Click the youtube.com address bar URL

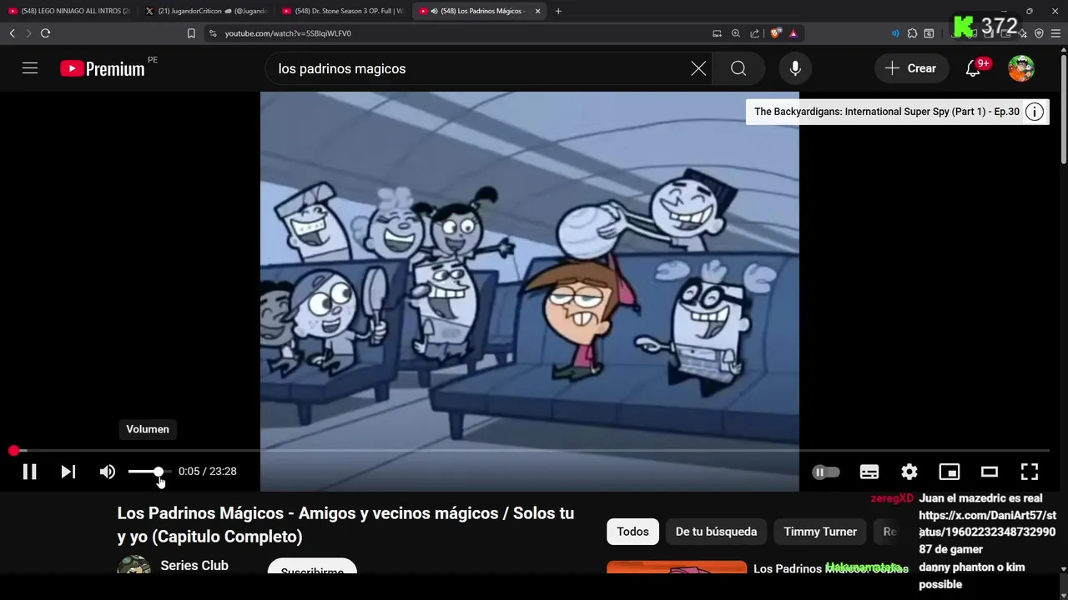click(288, 33)
